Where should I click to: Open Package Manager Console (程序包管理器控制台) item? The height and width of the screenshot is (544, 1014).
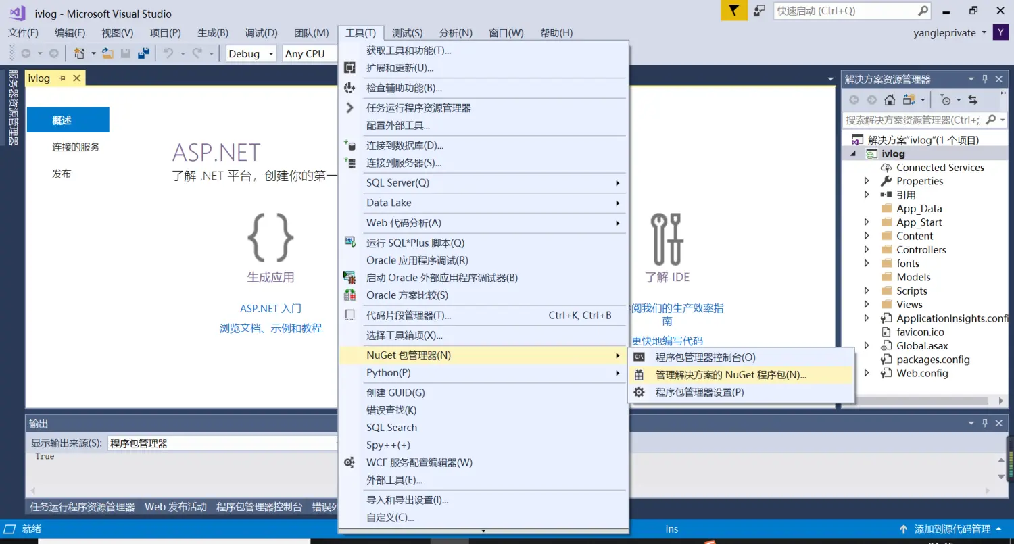pos(742,357)
